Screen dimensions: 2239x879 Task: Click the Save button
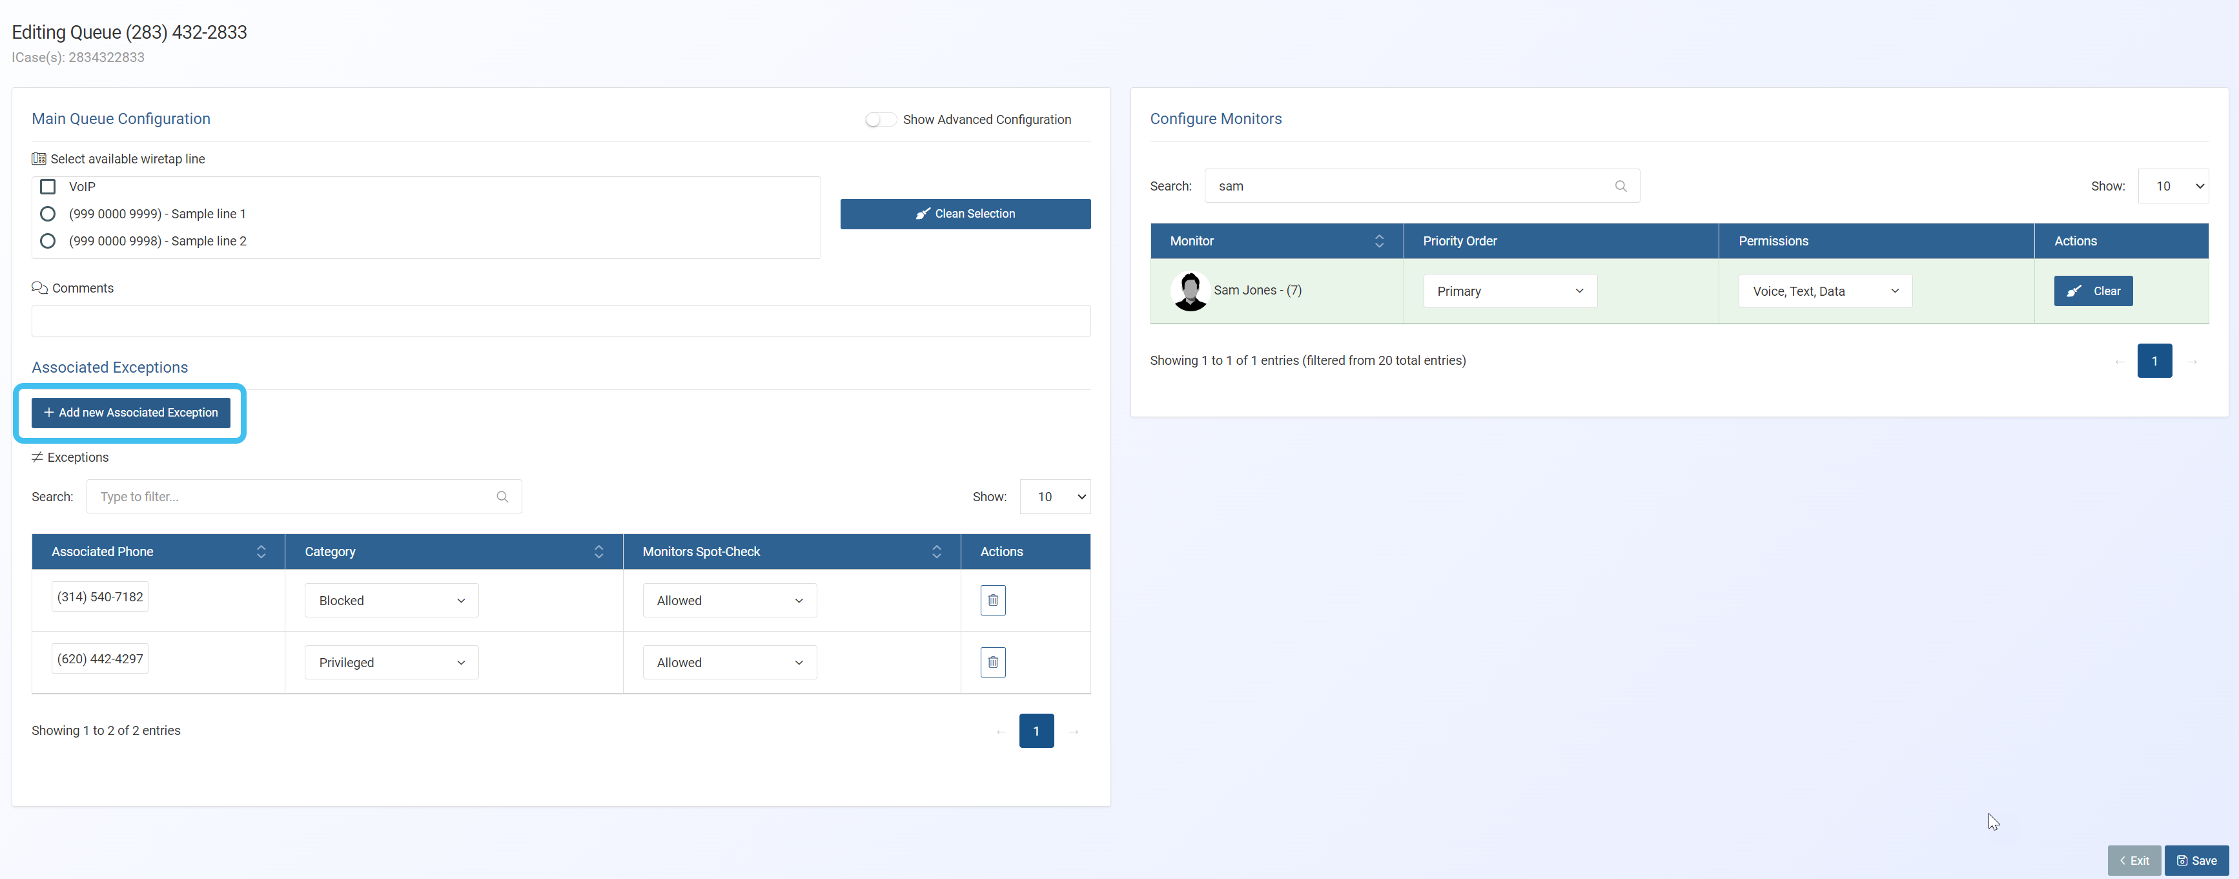click(x=2196, y=861)
